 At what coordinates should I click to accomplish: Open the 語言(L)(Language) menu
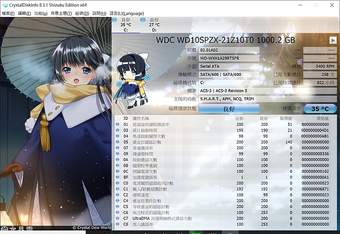[x=127, y=13]
